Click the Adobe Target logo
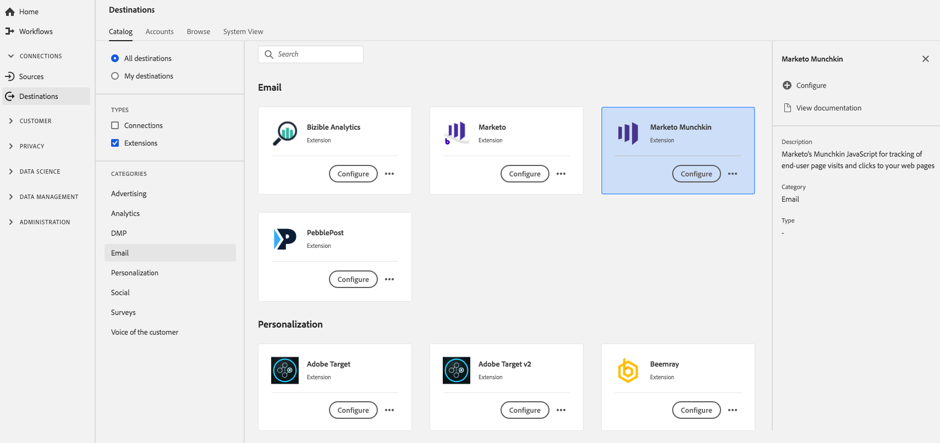 (x=285, y=370)
